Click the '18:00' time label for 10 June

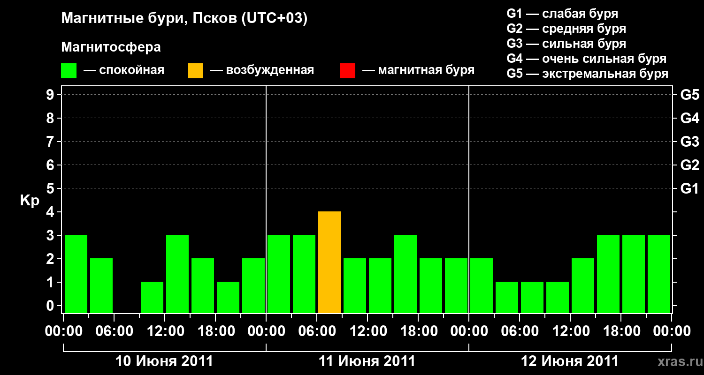(x=215, y=331)
